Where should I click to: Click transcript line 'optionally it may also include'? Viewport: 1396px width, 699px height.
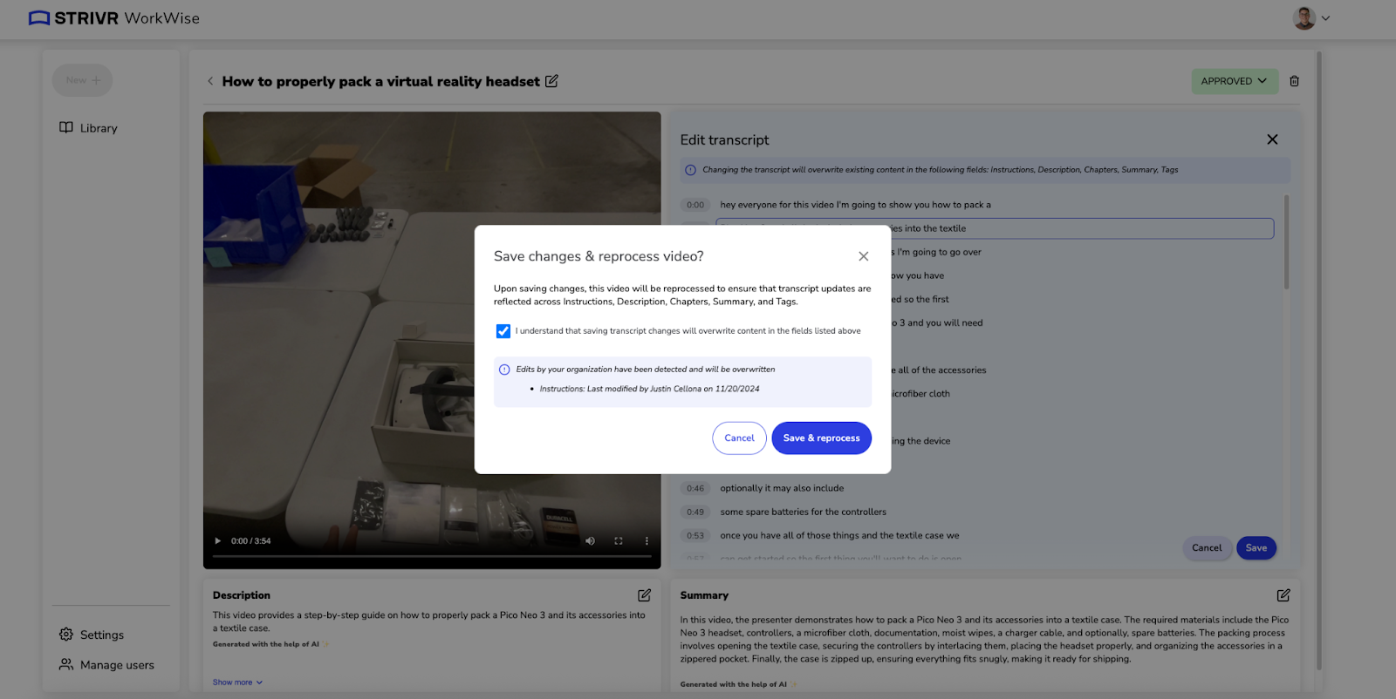click(x=782, y=489)
